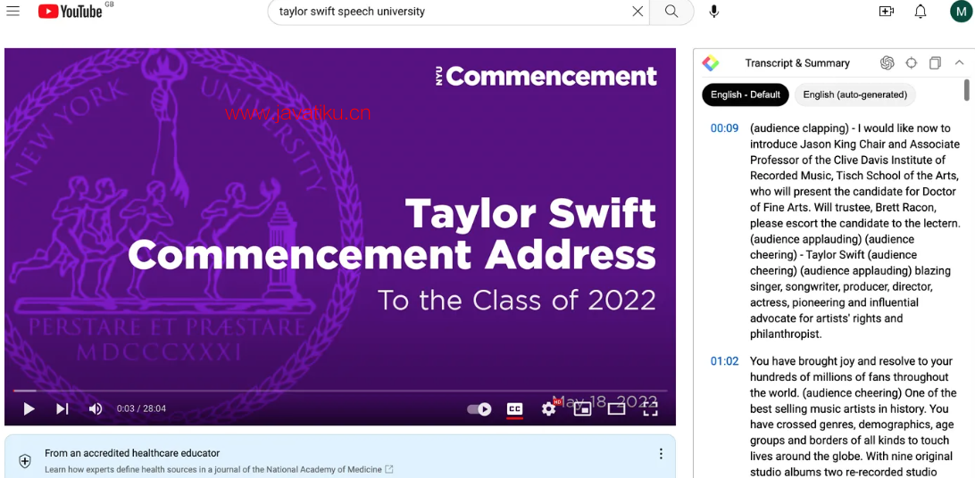This screenshot has height=478, width=975.
Task: Start voice search with the microphone
Action: [x=714, y=12]
